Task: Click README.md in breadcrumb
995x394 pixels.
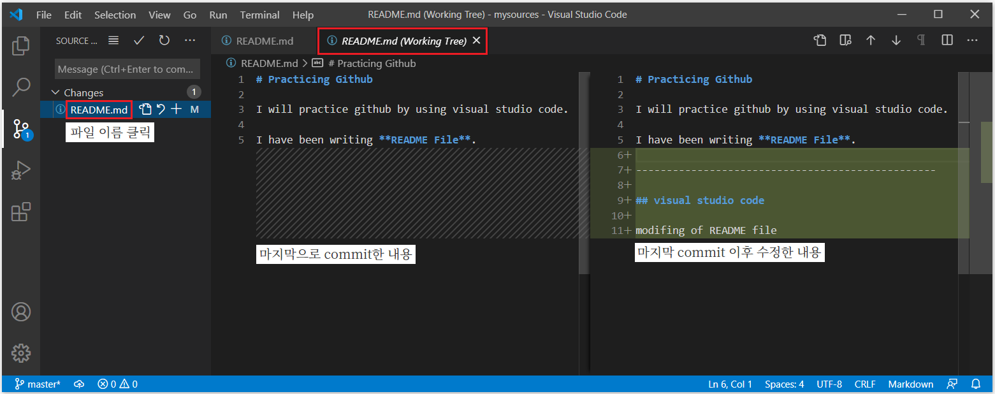Action: (269, 63)
